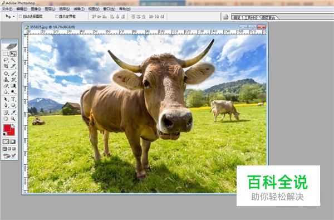Open the 画笔 tab in palette well

(237, 17)
